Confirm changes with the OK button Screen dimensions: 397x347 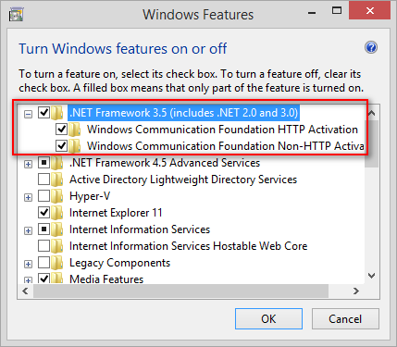coord(268,319)
